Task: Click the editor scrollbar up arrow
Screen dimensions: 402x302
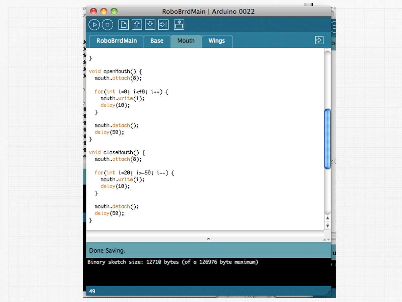Action: tap(328, 218)
